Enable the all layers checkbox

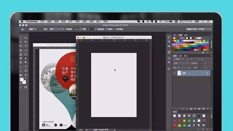(115, 29)
